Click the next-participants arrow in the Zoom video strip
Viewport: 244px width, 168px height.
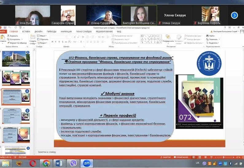(x=234, y=15)
